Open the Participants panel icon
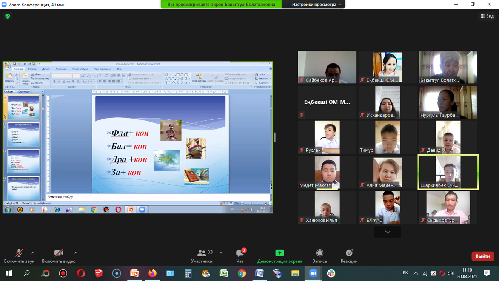 tap(202, 253)
